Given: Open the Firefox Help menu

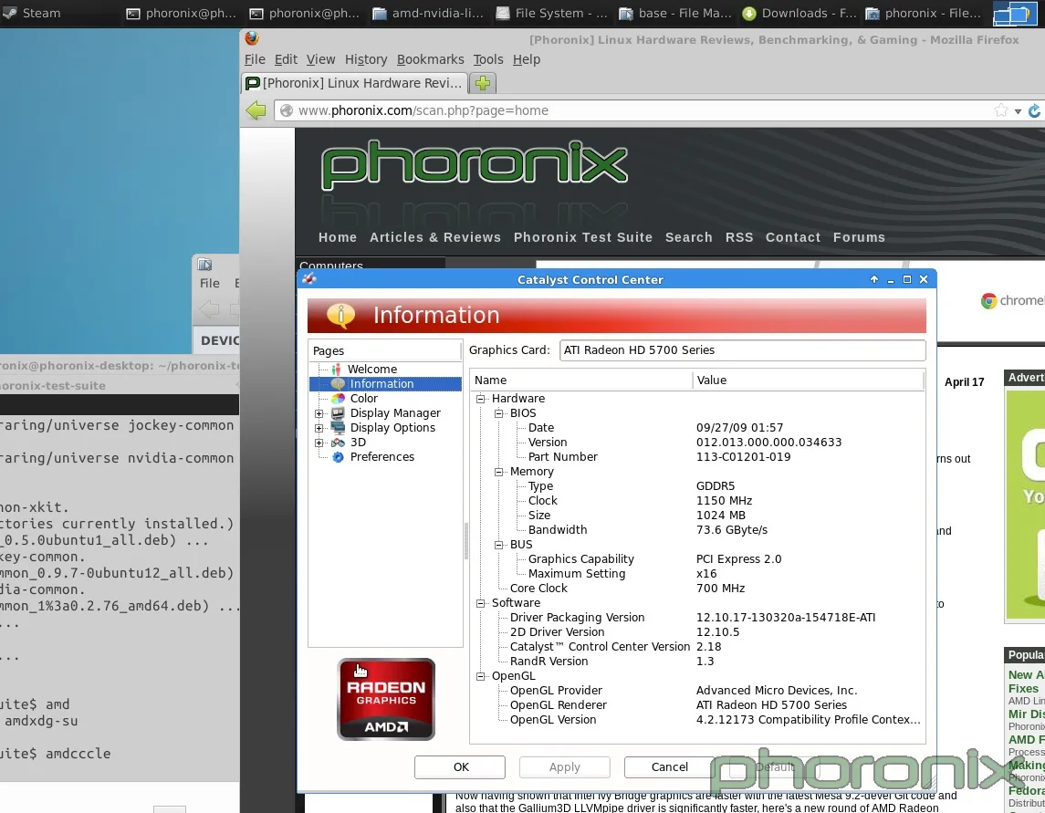Looking at the screenshot, I should coord(527,59).
